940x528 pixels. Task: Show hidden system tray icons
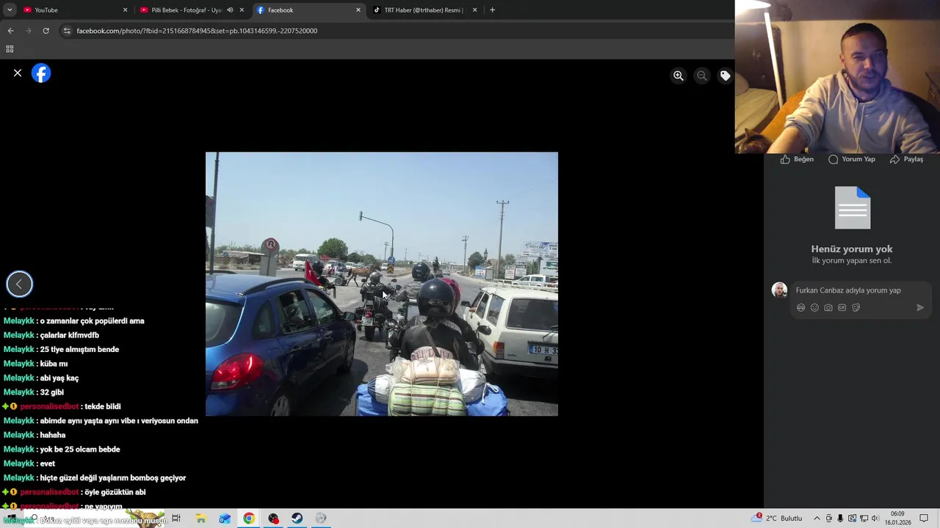(x=817, y=518)
